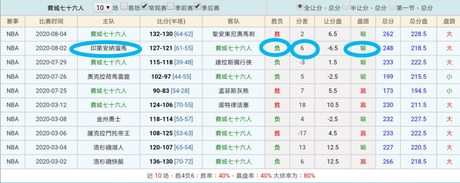Check the 客场 checkbox
Viewport: 460px width, 183px height.
(x=124, y=7)
